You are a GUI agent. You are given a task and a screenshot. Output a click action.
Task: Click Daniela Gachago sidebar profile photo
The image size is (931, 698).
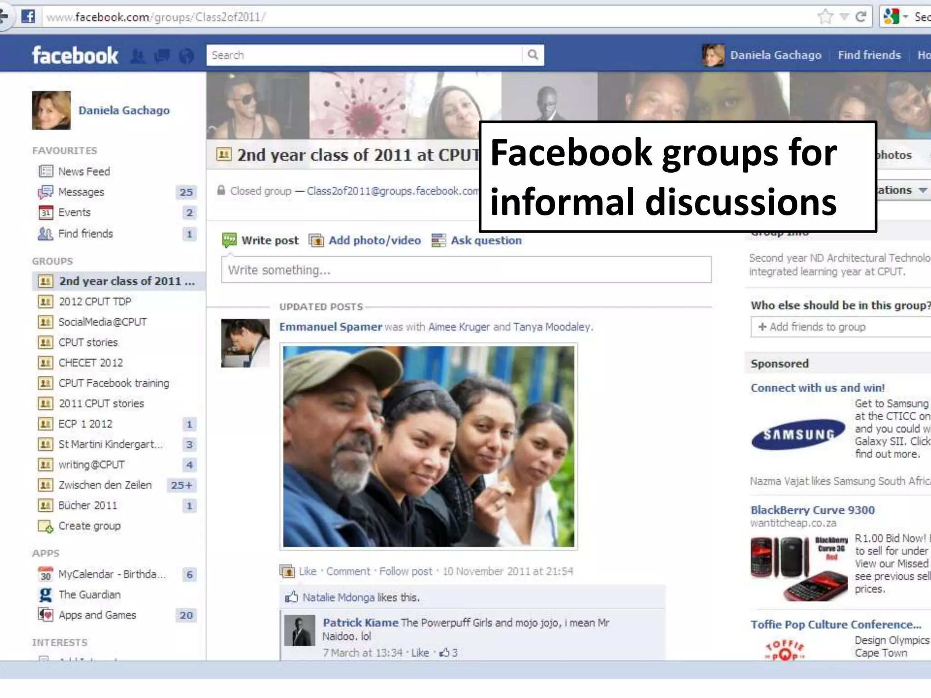(51, 110)
